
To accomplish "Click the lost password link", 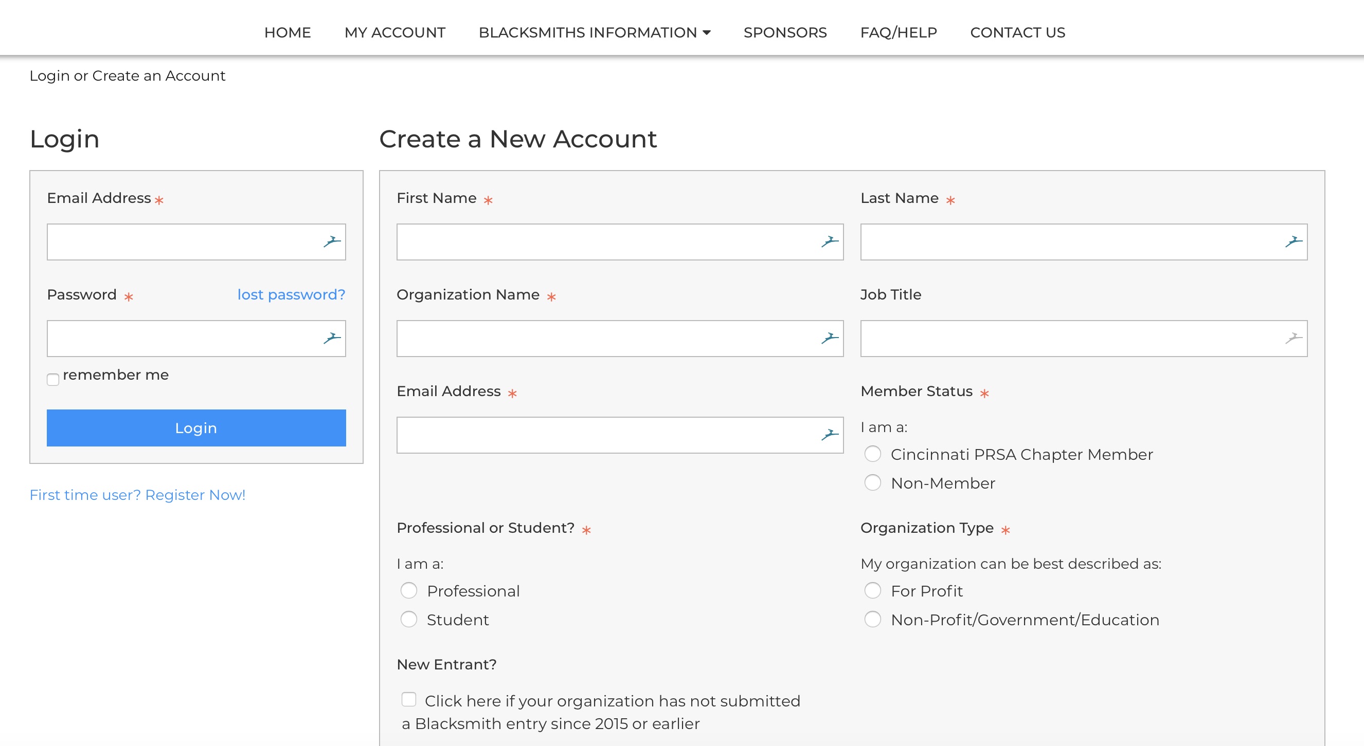I will click(x=291, y=295).
